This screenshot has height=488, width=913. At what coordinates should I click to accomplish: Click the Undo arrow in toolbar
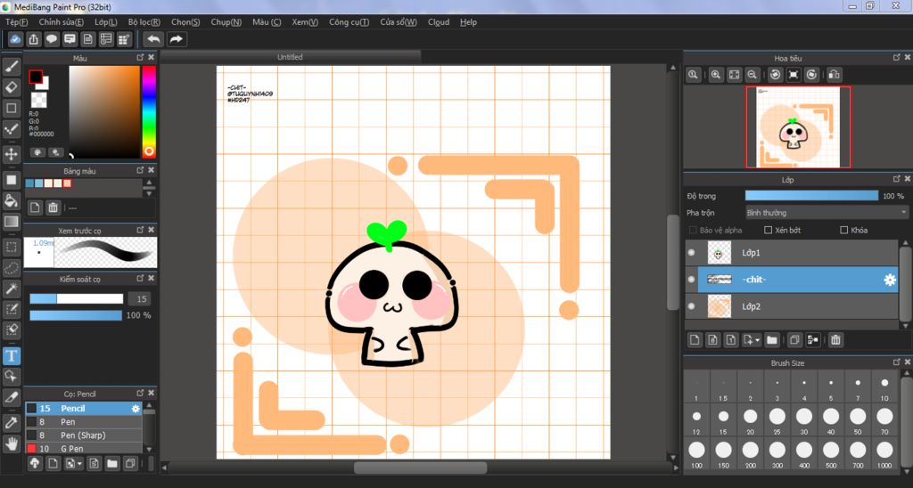click(x=153, y=39)
